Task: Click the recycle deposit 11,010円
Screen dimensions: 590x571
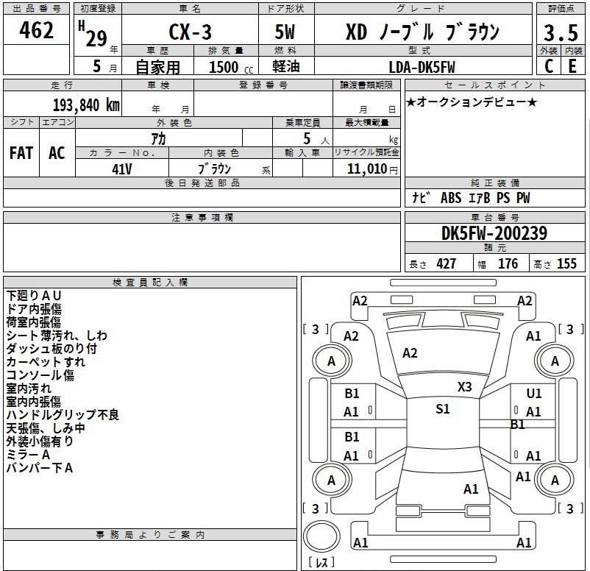Action: 372,169
